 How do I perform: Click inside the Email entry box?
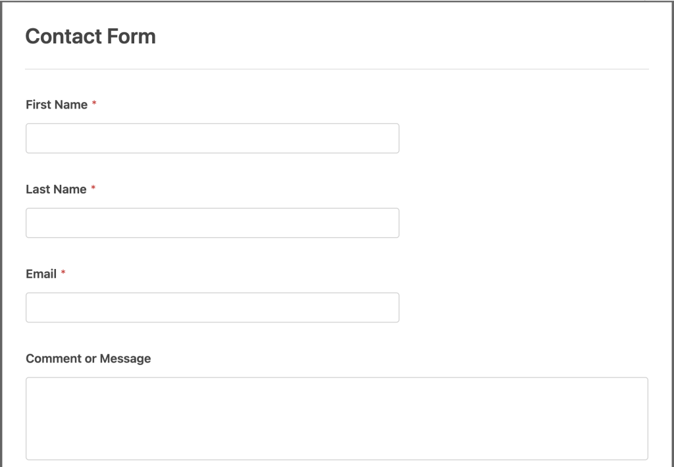pyautogui.click(x=212, y=307)
